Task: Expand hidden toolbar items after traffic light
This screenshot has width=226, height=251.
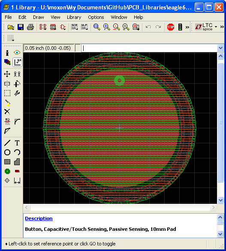Action: [x=187, y=27]
